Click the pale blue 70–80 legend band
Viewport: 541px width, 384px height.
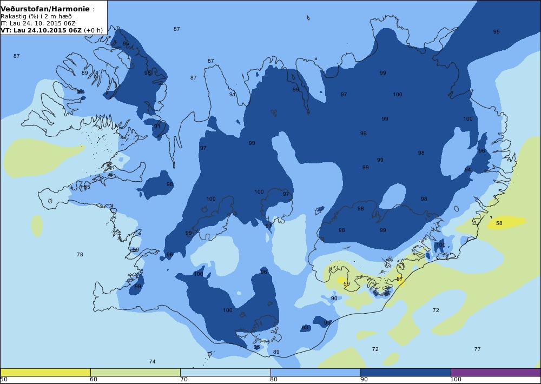(x=225, y=372)
